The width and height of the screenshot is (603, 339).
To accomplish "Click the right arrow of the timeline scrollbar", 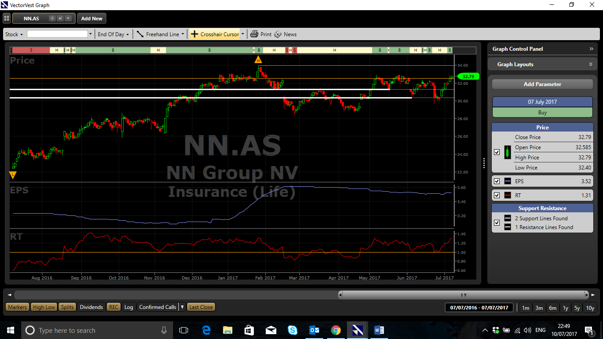I will click(594, 295).
